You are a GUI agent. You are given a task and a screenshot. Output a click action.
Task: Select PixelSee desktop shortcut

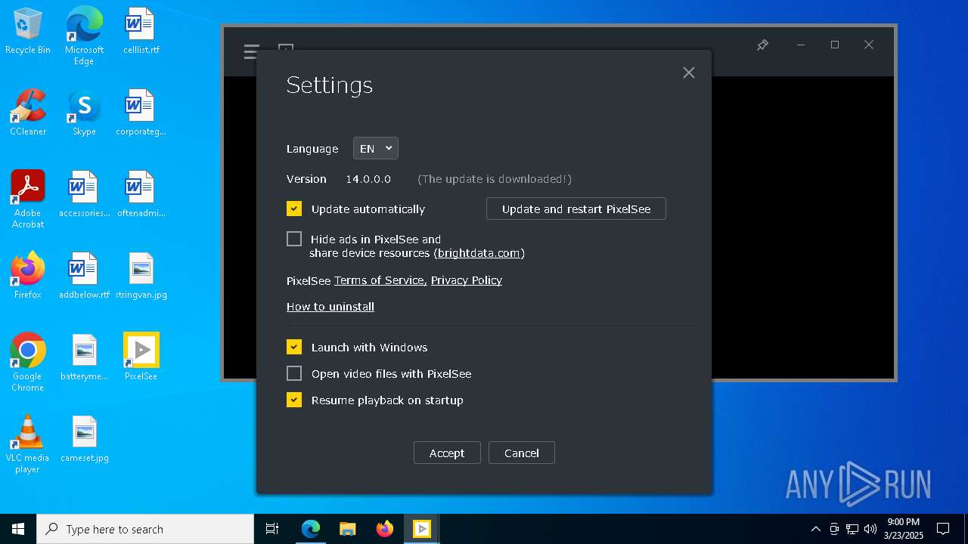click(141, 357)
